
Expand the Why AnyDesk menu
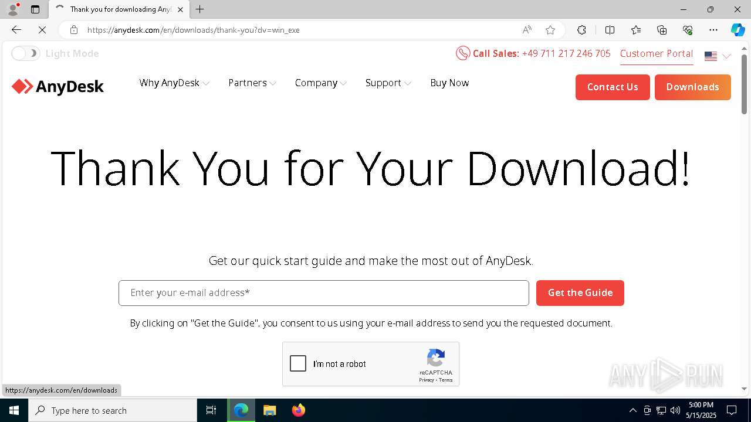(174, 83)
